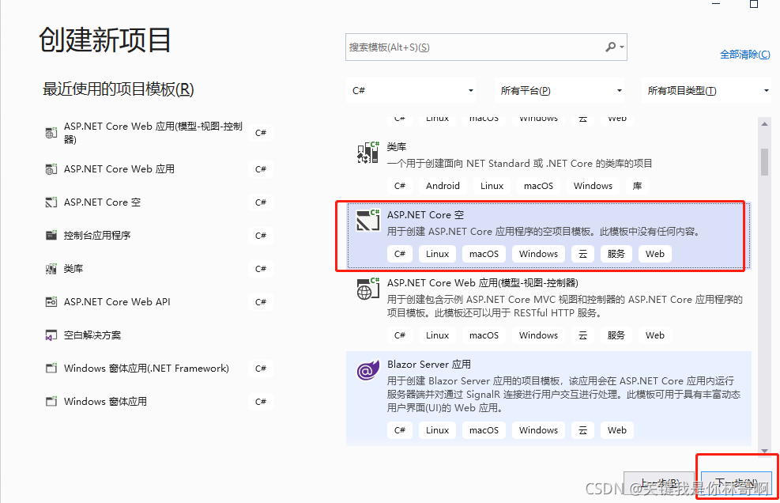This screenshot has width=780, height=503.
Task: Click the Android tag under 类库 template
Action: (x=443, y=186)
